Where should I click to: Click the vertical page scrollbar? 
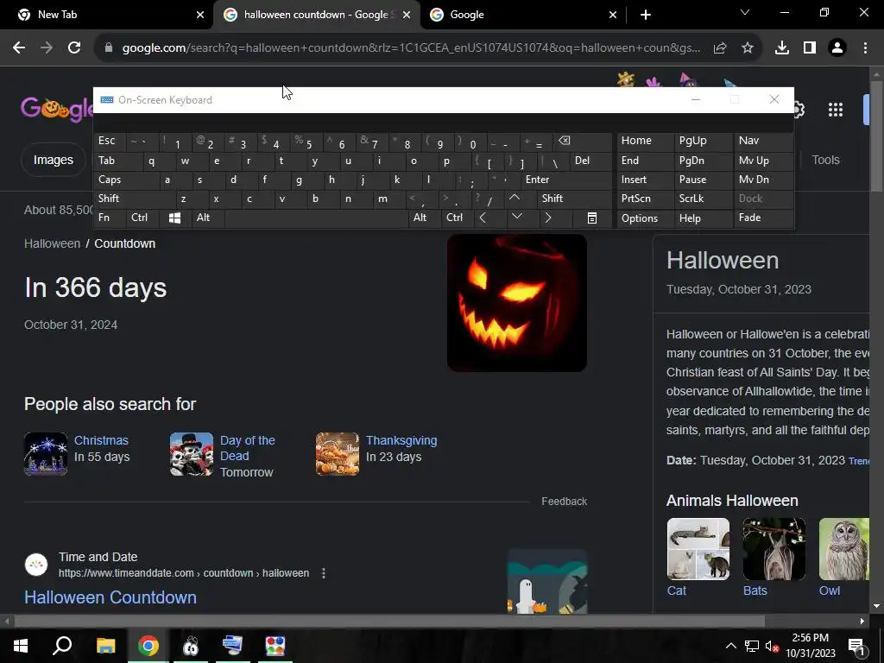pos(876,136)
